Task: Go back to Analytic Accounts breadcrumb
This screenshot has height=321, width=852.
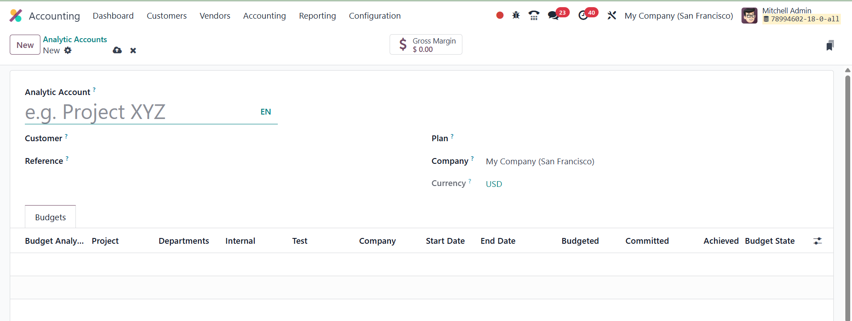Action: coord(75,40)
